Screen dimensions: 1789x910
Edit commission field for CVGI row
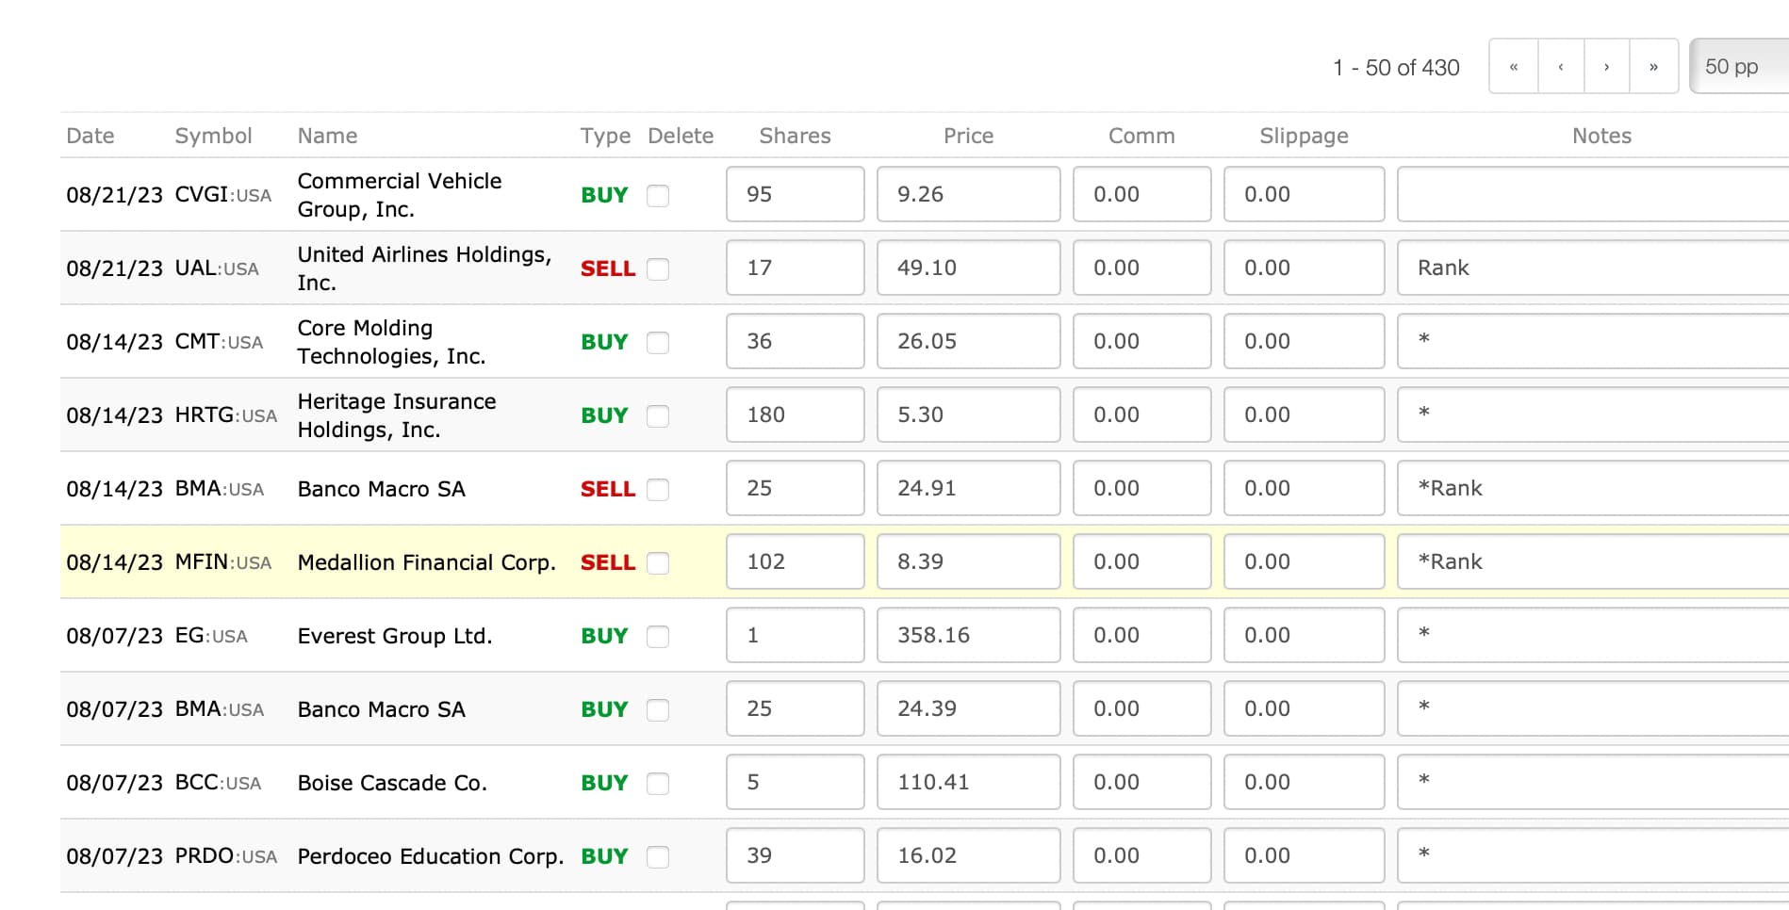point(1141,194)
